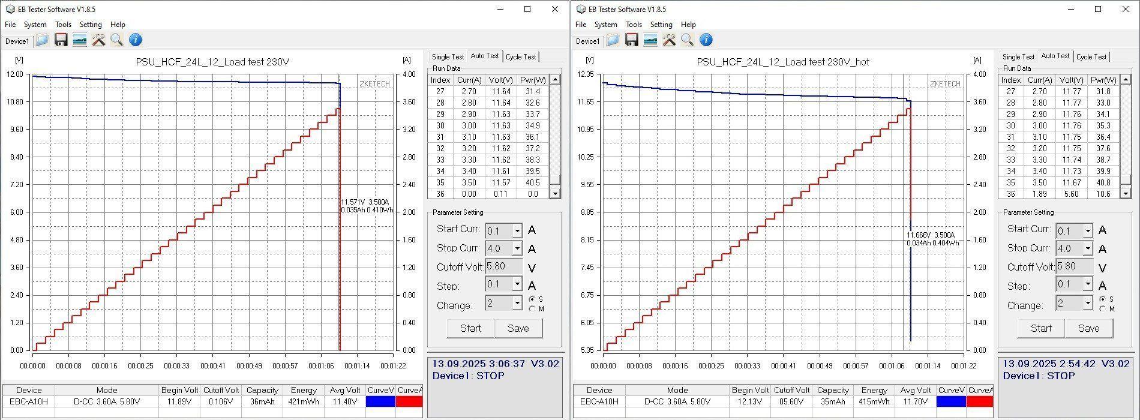Open the hammer and wrench tools icon in left window
The width and height of the screenshot is (1140, 420).
pos(98,40)
